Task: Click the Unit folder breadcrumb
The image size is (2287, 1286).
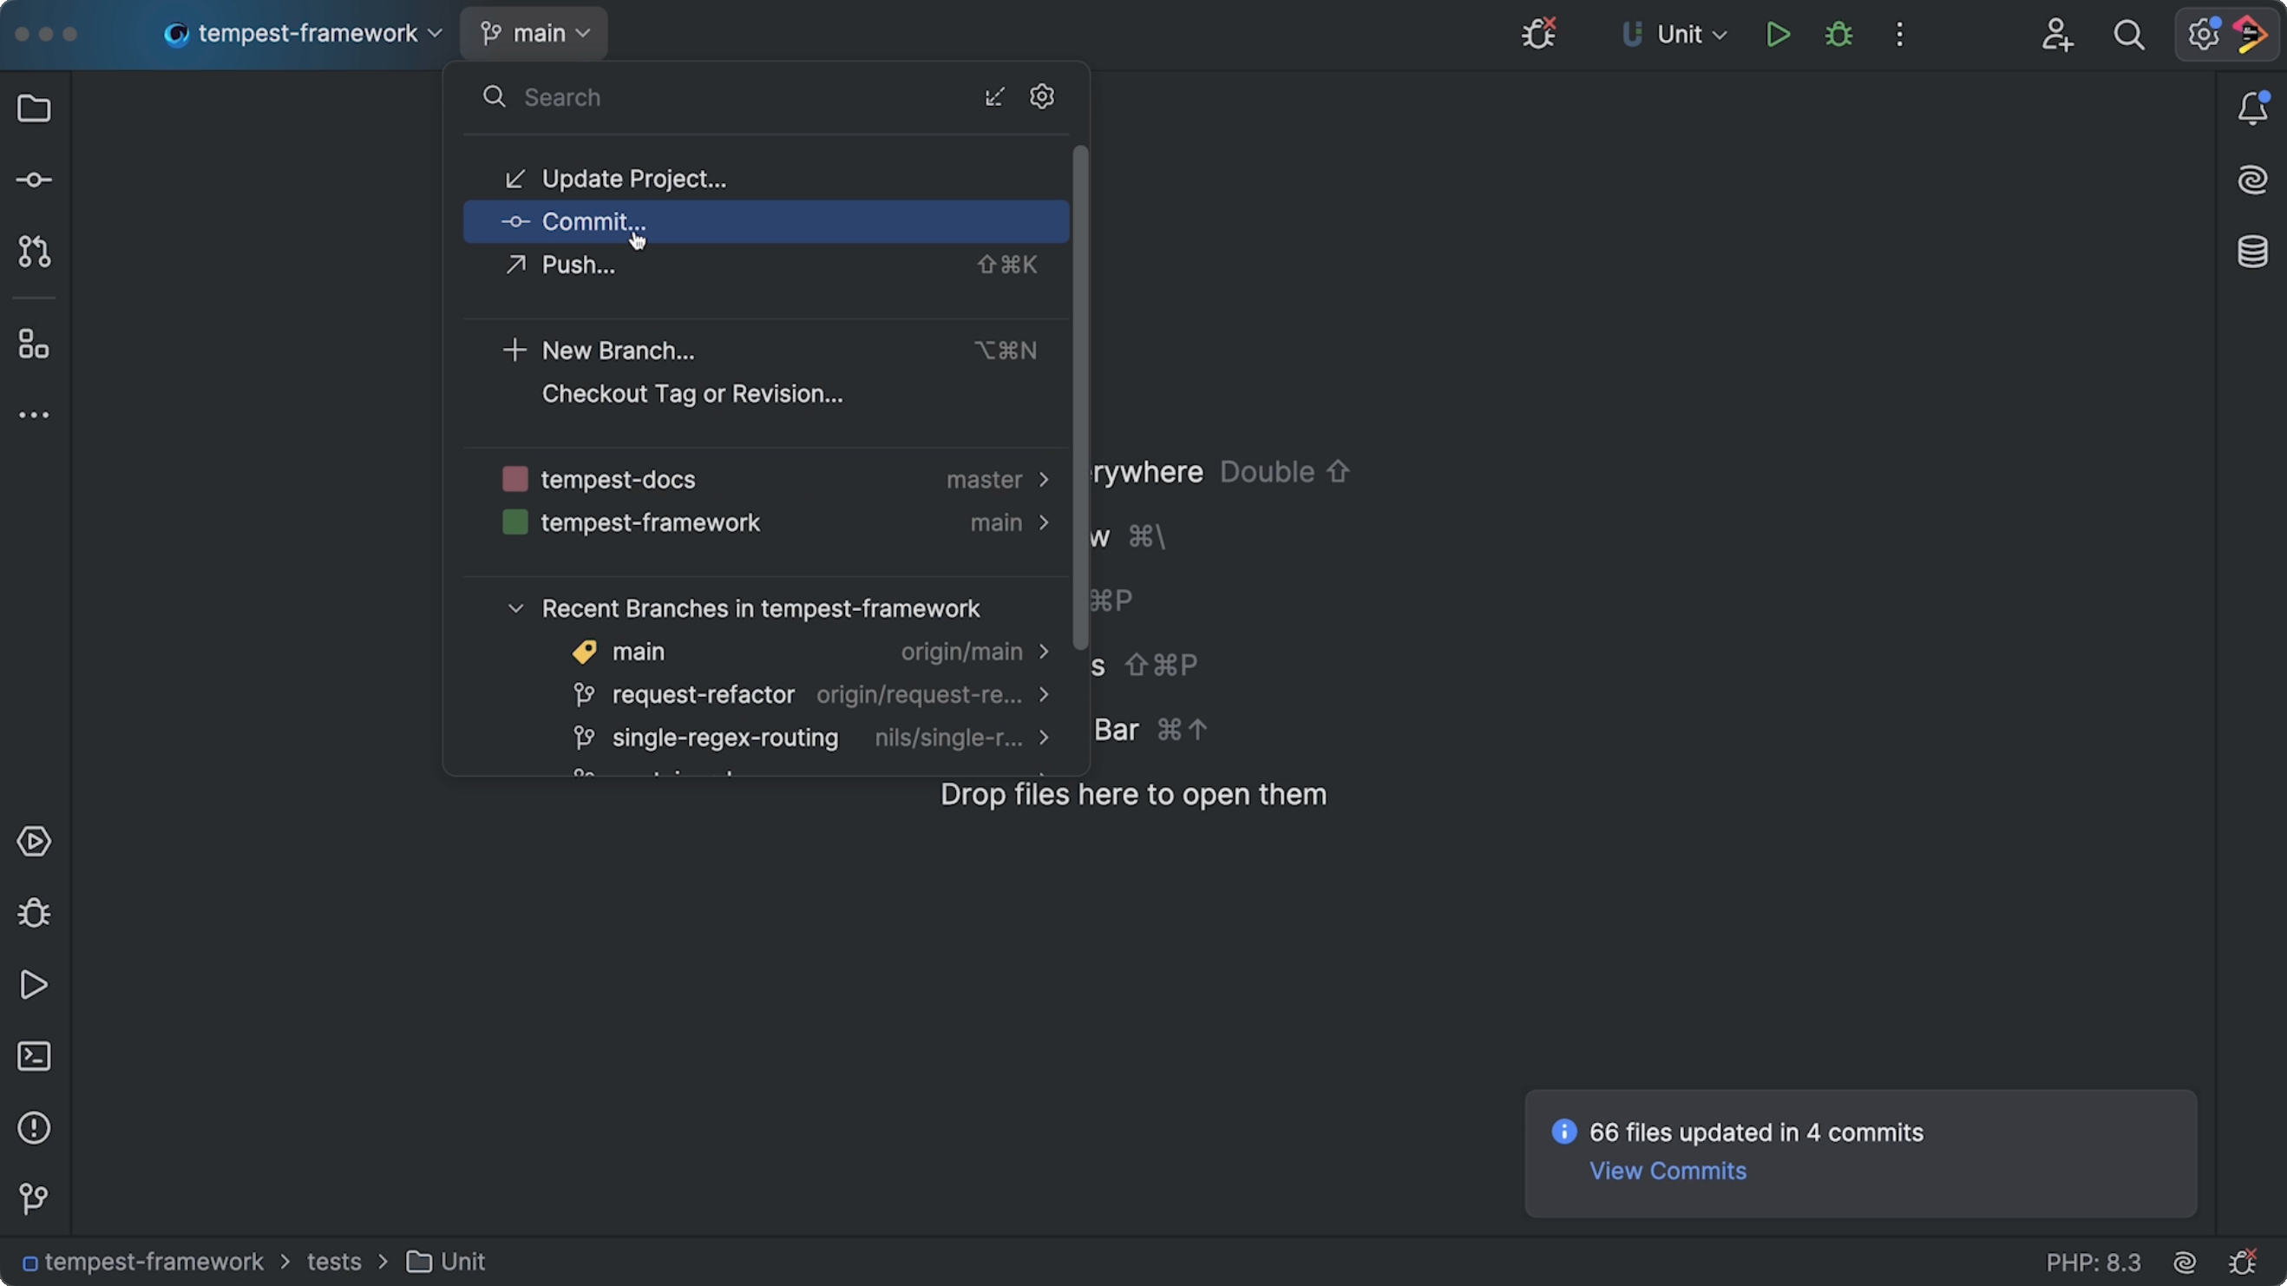Action: (x=446, y=1262)
